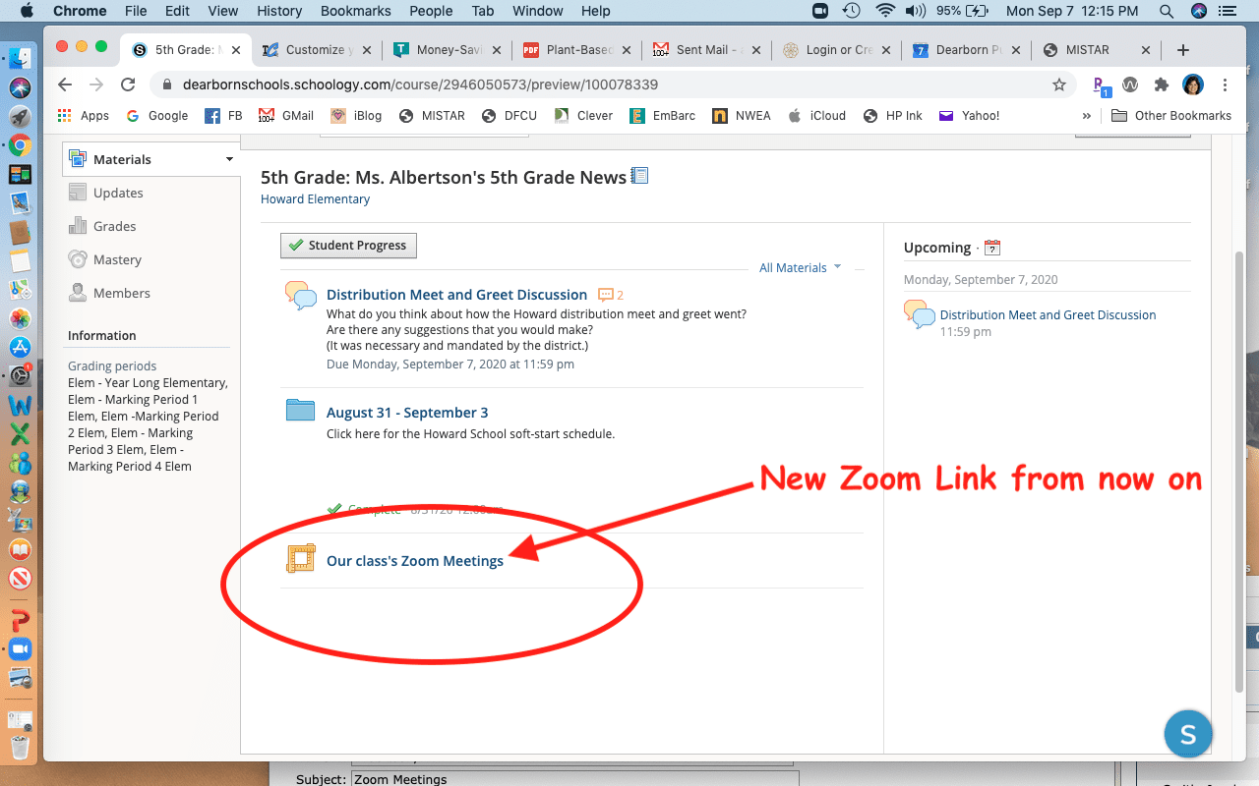Open the Bookmarks menu in menu bar

tap(356, 11)
